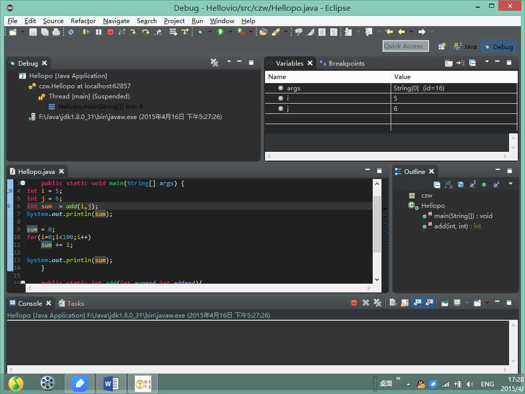Screen dimensions: 525x394
Task: Click the Step Return icon
Action: pos(158,32)
